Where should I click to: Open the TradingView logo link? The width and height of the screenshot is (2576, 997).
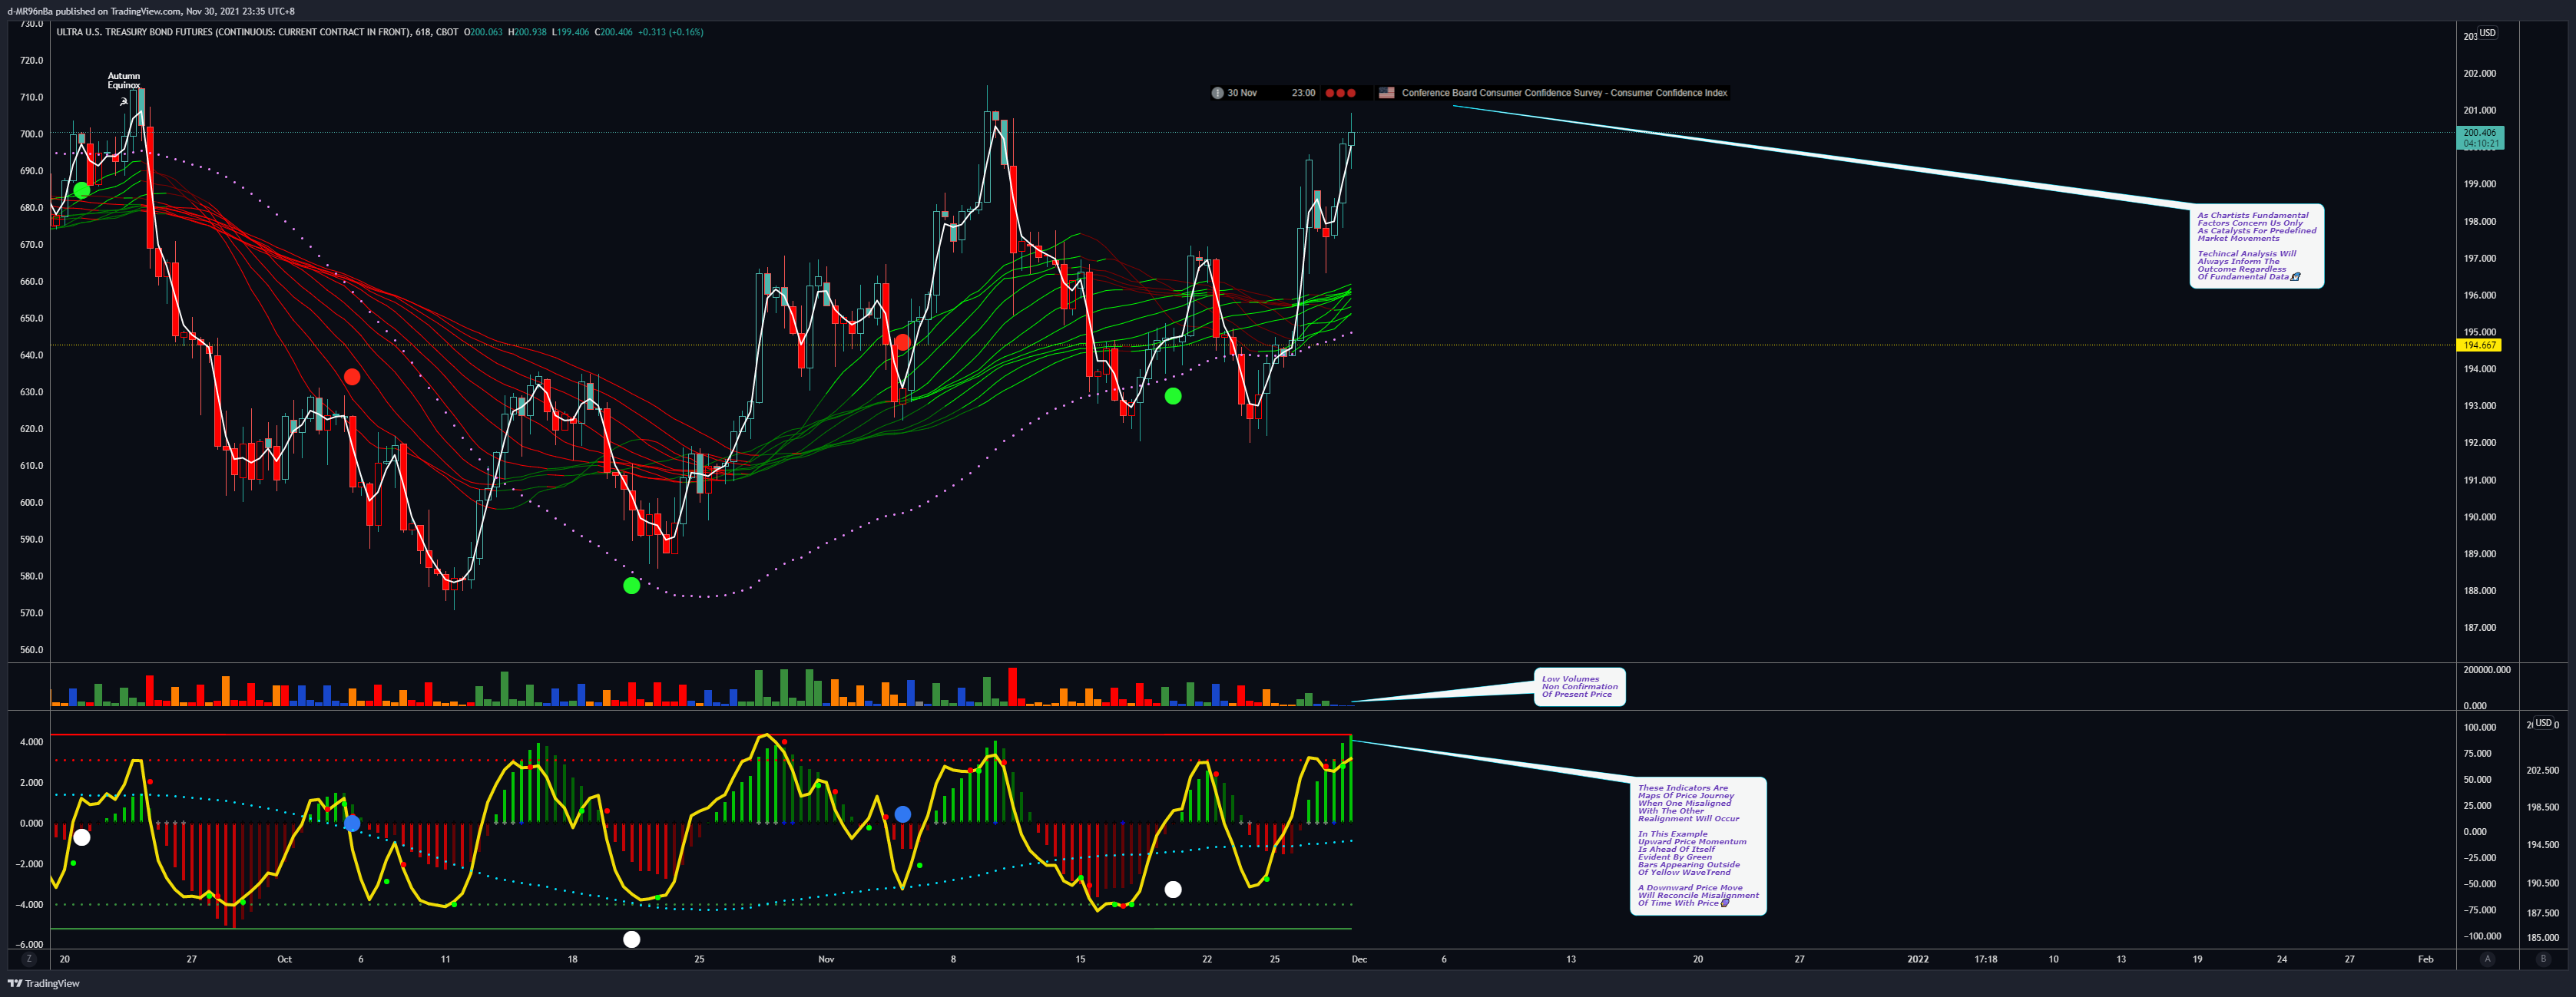[x=44, y=984]
